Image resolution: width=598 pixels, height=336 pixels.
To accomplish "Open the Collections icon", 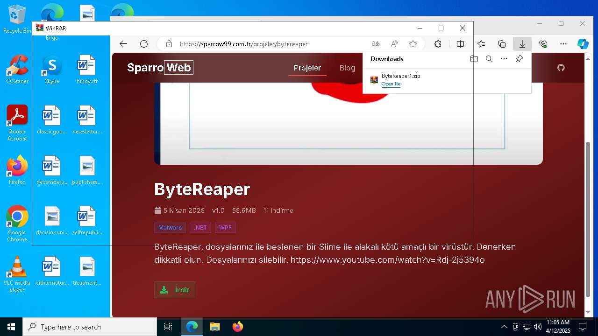I will pos(502,44).
